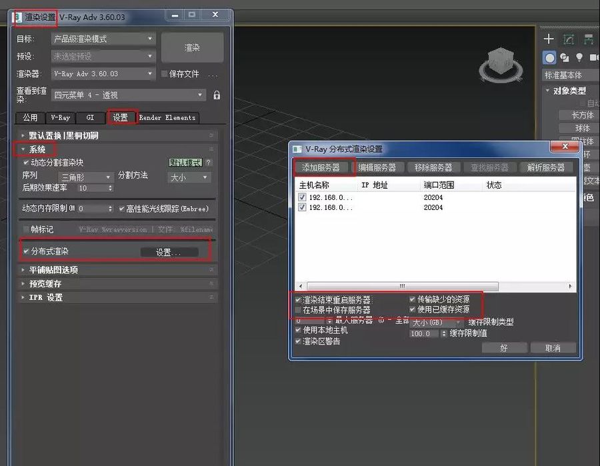Viewport: 600px width, 466px height.
Task: Toggle restart servers on render end
Action: 298,299
